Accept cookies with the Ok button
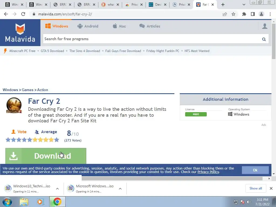276x207 pixels. point(255,170)
